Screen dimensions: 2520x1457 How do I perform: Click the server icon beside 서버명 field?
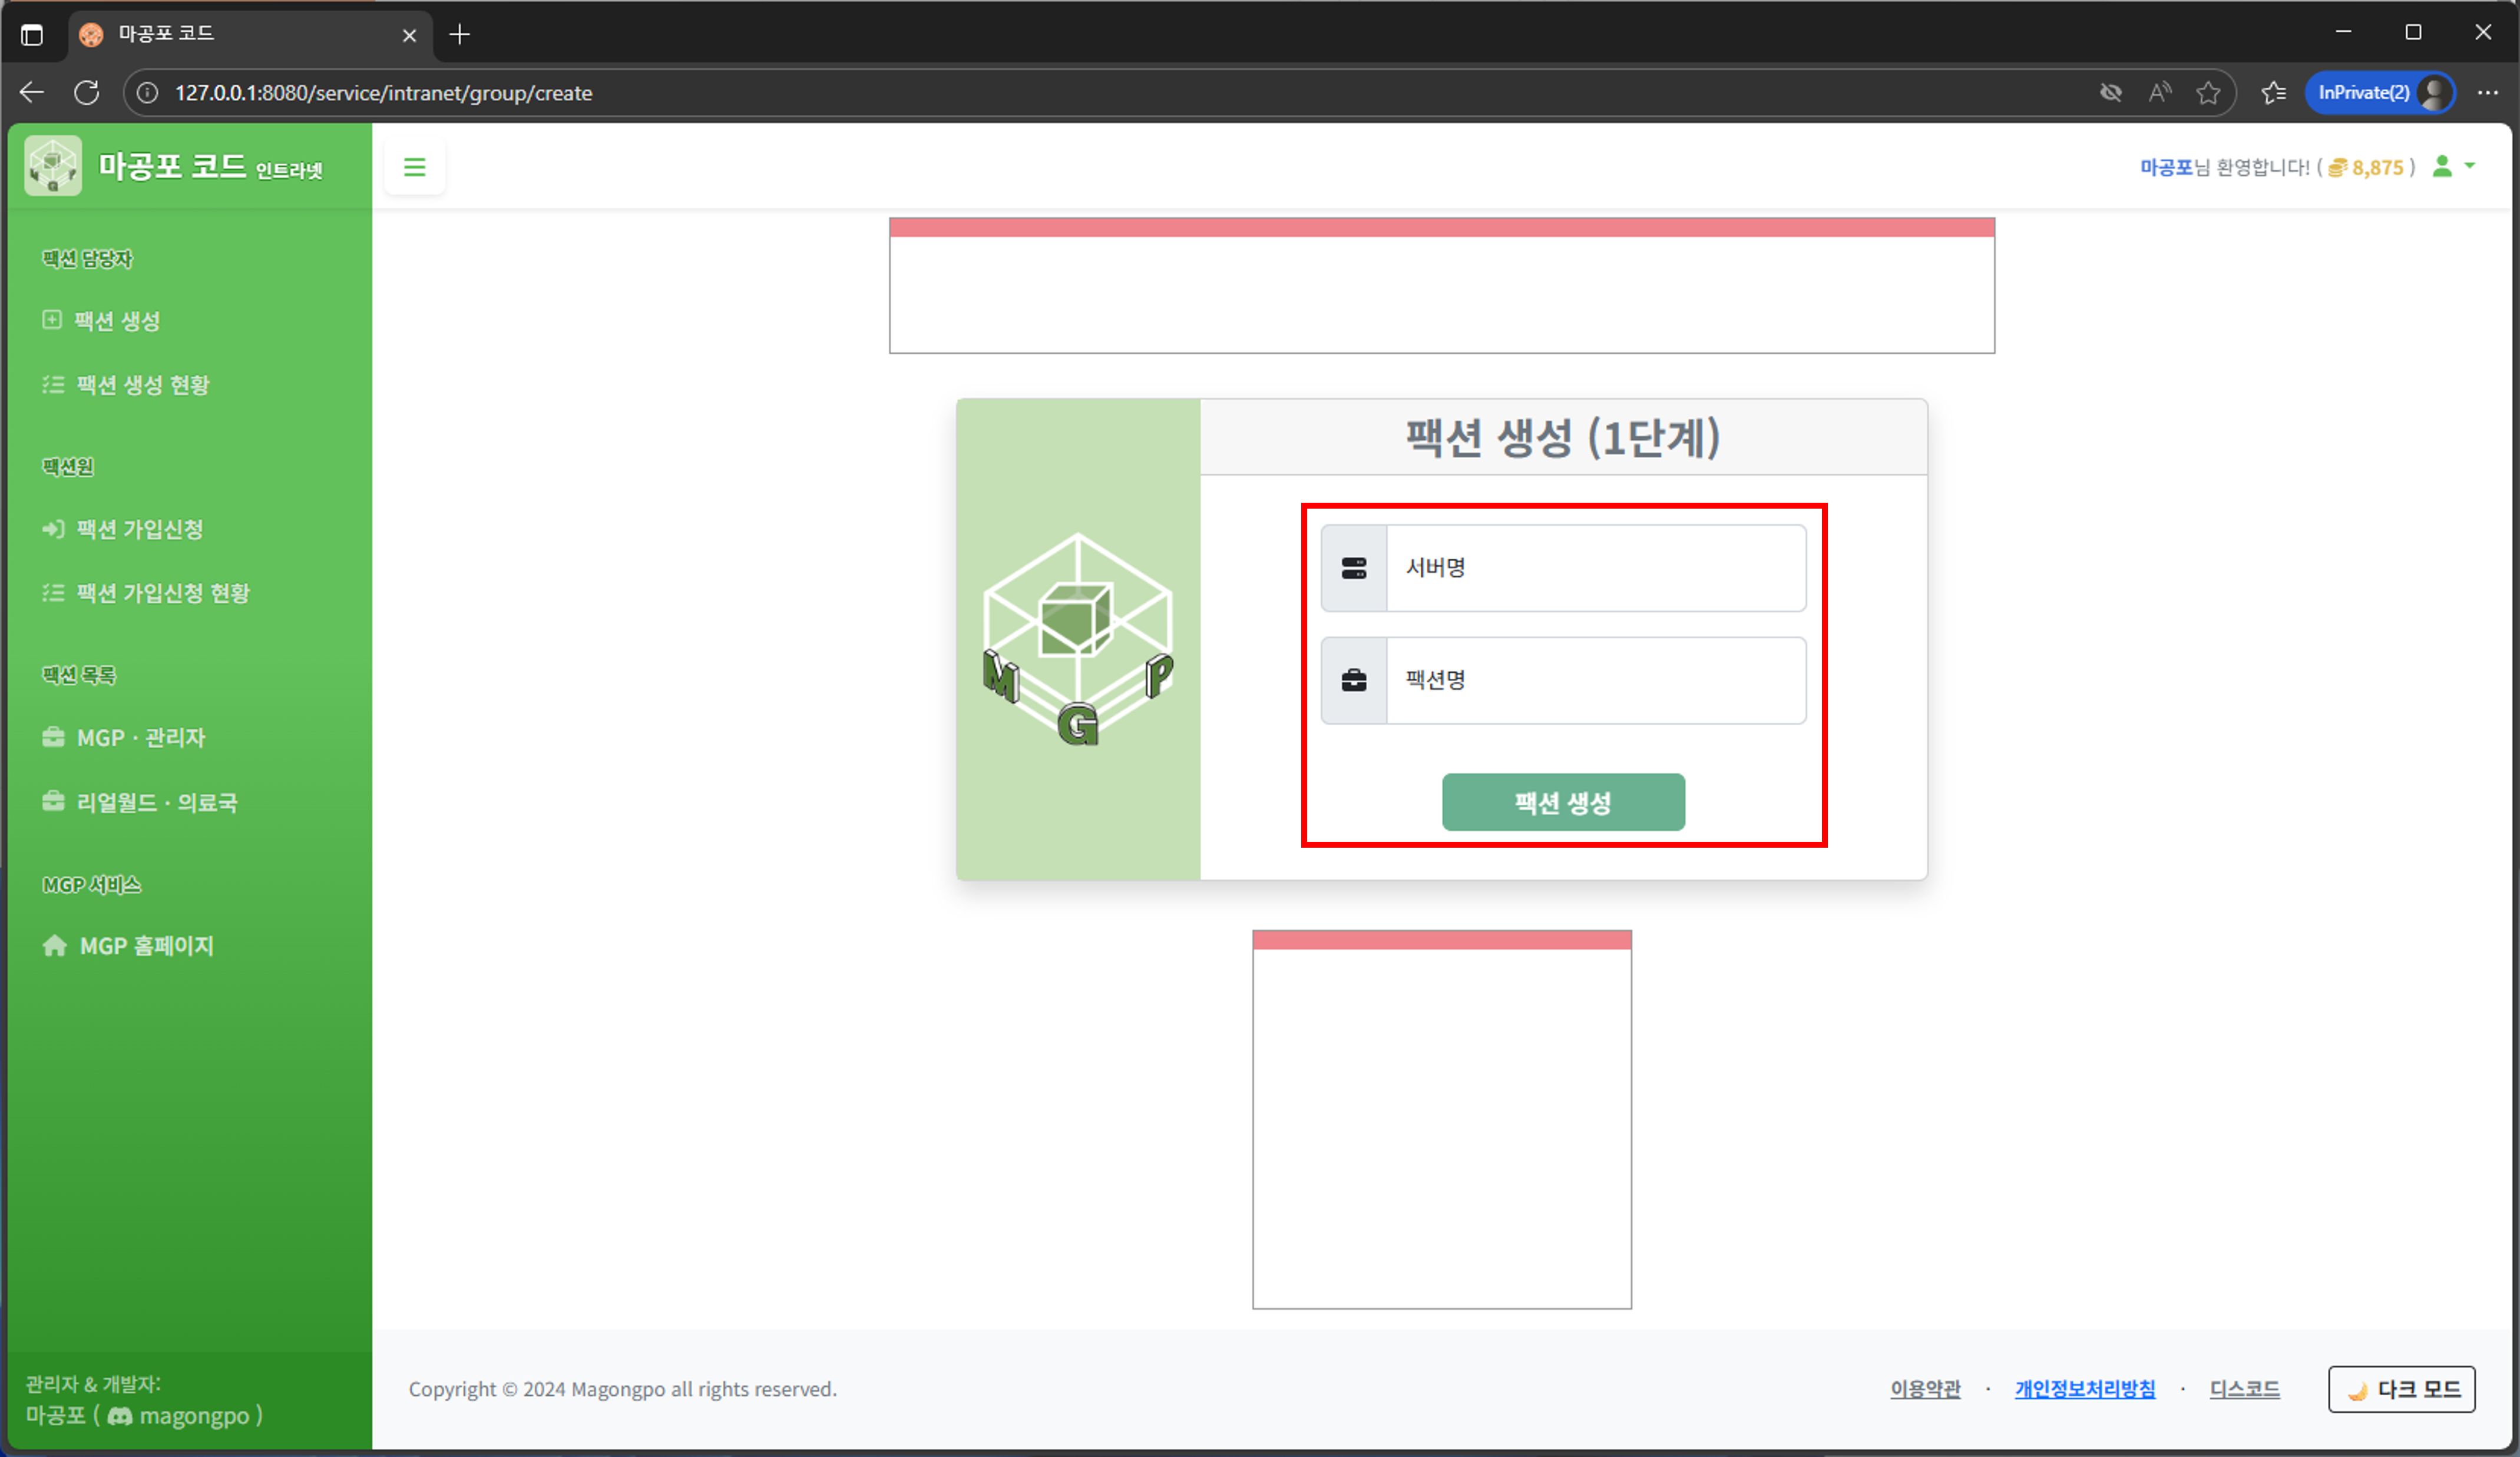coord(1353,567)
